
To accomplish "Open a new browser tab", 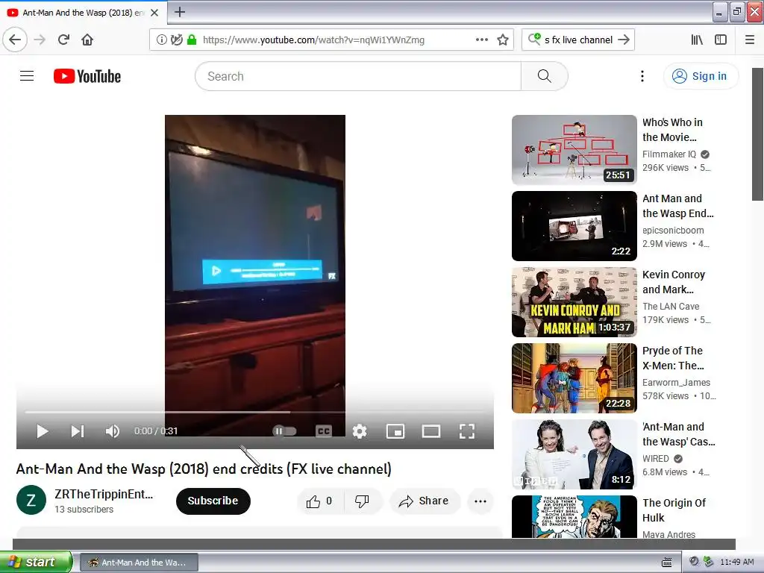I will 179,12.
